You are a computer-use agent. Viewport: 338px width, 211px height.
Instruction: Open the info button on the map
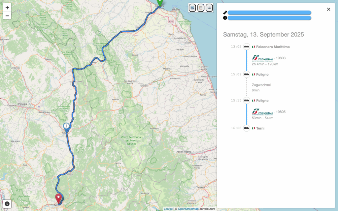[x=7, y=204]
